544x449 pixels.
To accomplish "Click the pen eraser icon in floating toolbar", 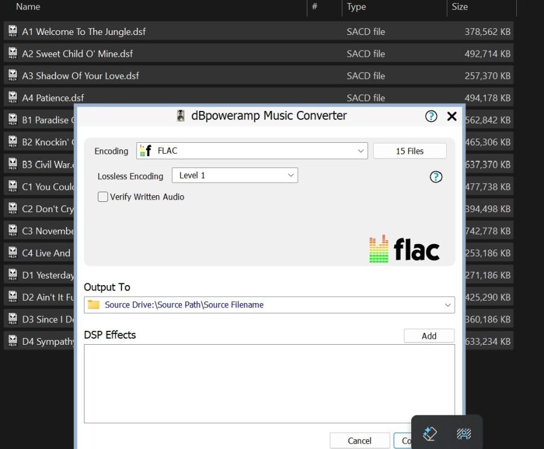I will coord(430,433).
